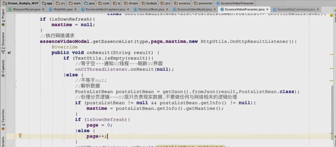Image resolution: width=336 pixels, height=147 pixels.
Task: Click the essence breadcrumb package
Action: pyautogui.click(x=182, y=3)
